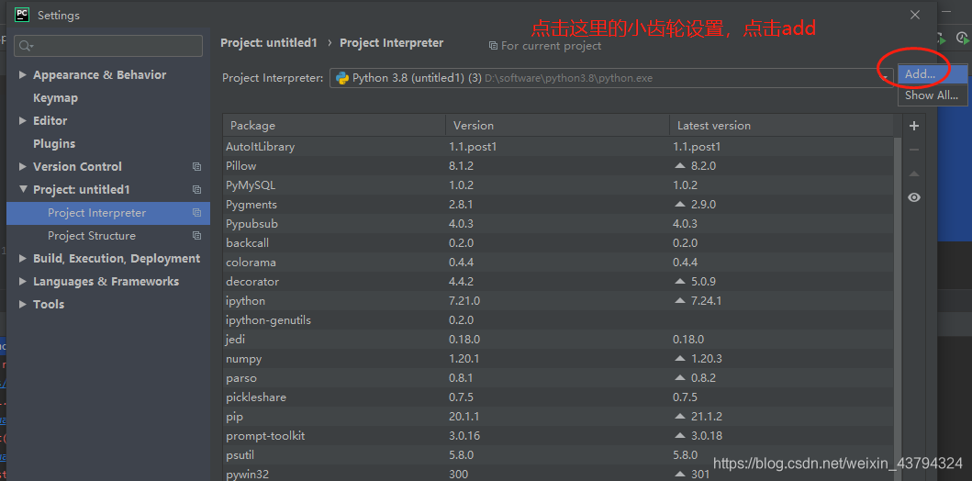Click the minus icon to uninstall package
This screenshot has width=972, height=481.
pyautogui.click(x=914, y=150)
